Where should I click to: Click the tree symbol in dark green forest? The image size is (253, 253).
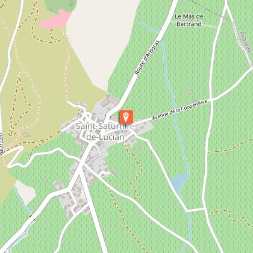click(x=71, y=4)
